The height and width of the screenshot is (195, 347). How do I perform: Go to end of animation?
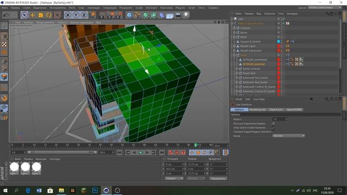(x=162, y=153)
